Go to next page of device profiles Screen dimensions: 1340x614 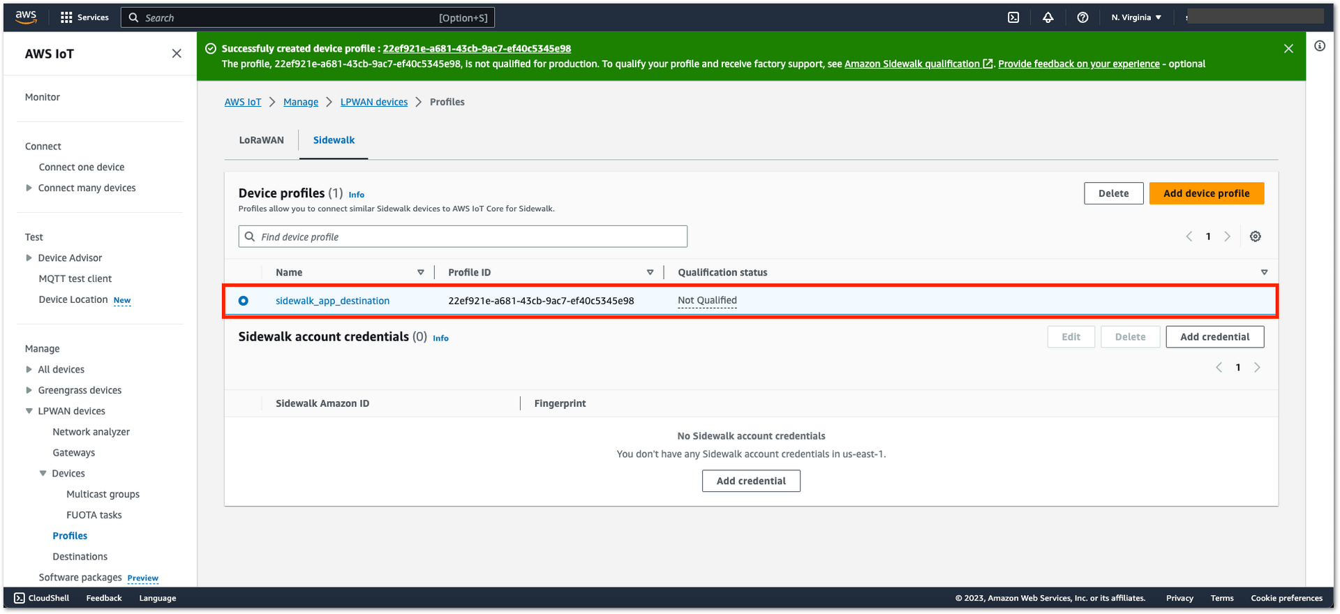click(1228, 237)
